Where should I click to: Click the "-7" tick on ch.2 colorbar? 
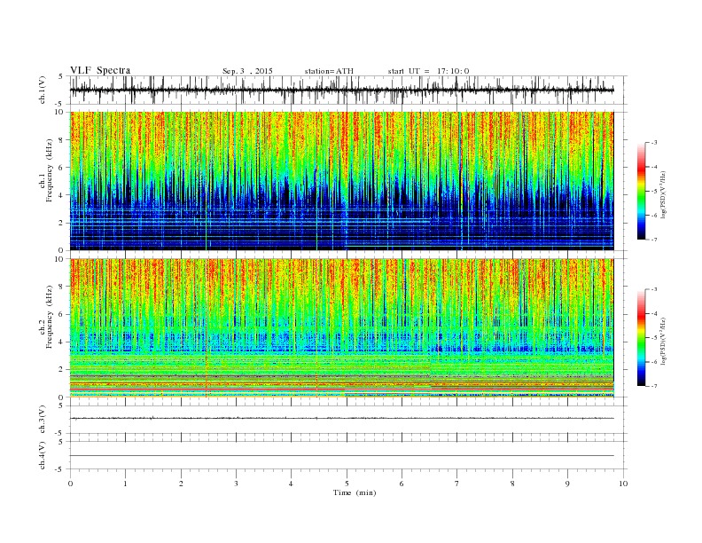coord(654,386)
